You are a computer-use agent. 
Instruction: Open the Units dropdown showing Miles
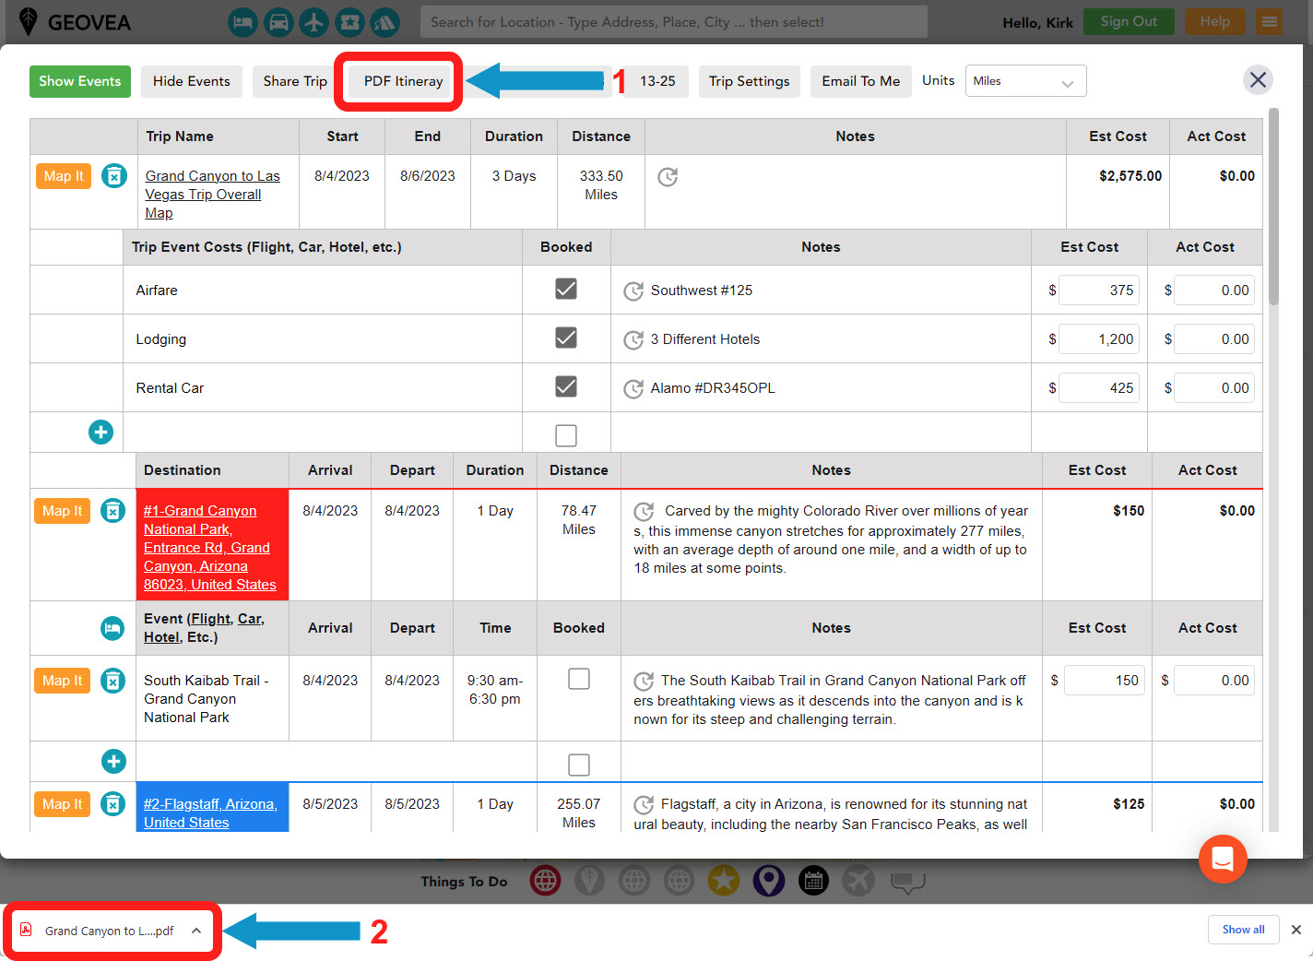1024,80
